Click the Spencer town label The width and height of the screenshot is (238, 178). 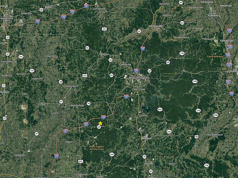104,54
